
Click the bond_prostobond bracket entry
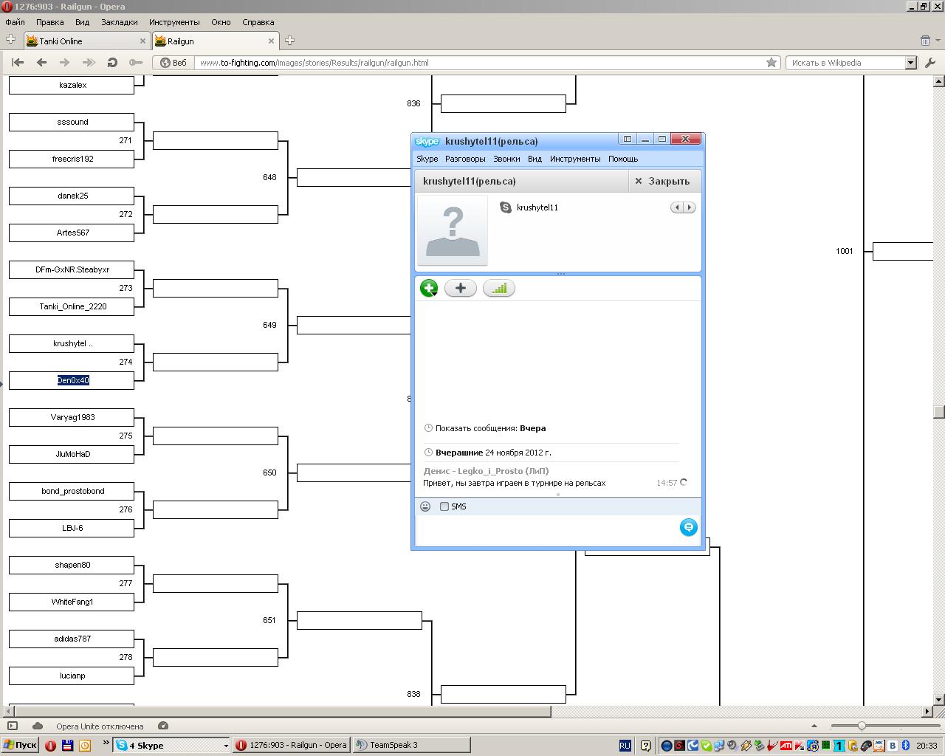pyautogui.click(x=72, y=491)
